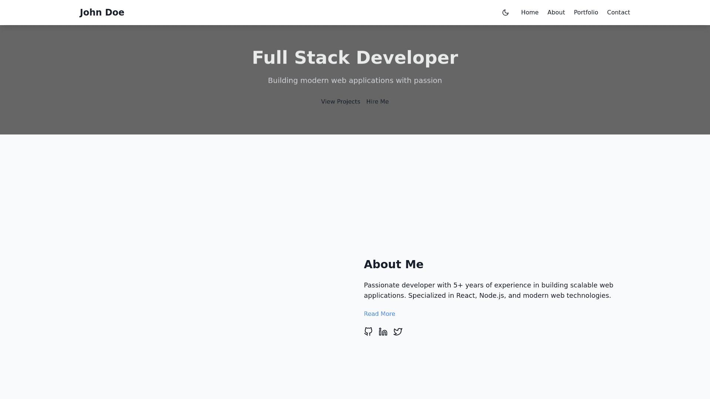
Task: Toggle dark mode with moon icon
Action: tap(505, 13)
